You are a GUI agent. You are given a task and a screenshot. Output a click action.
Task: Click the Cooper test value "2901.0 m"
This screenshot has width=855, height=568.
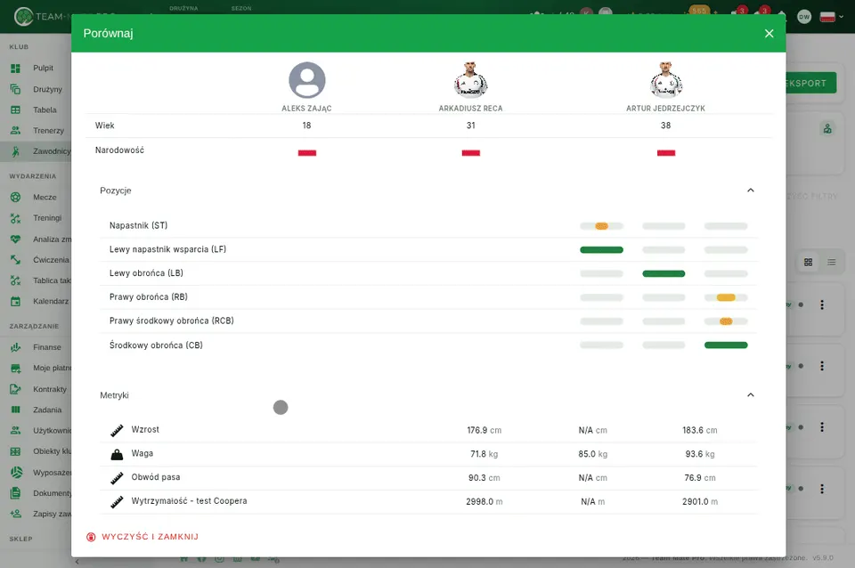pos(700,502)
